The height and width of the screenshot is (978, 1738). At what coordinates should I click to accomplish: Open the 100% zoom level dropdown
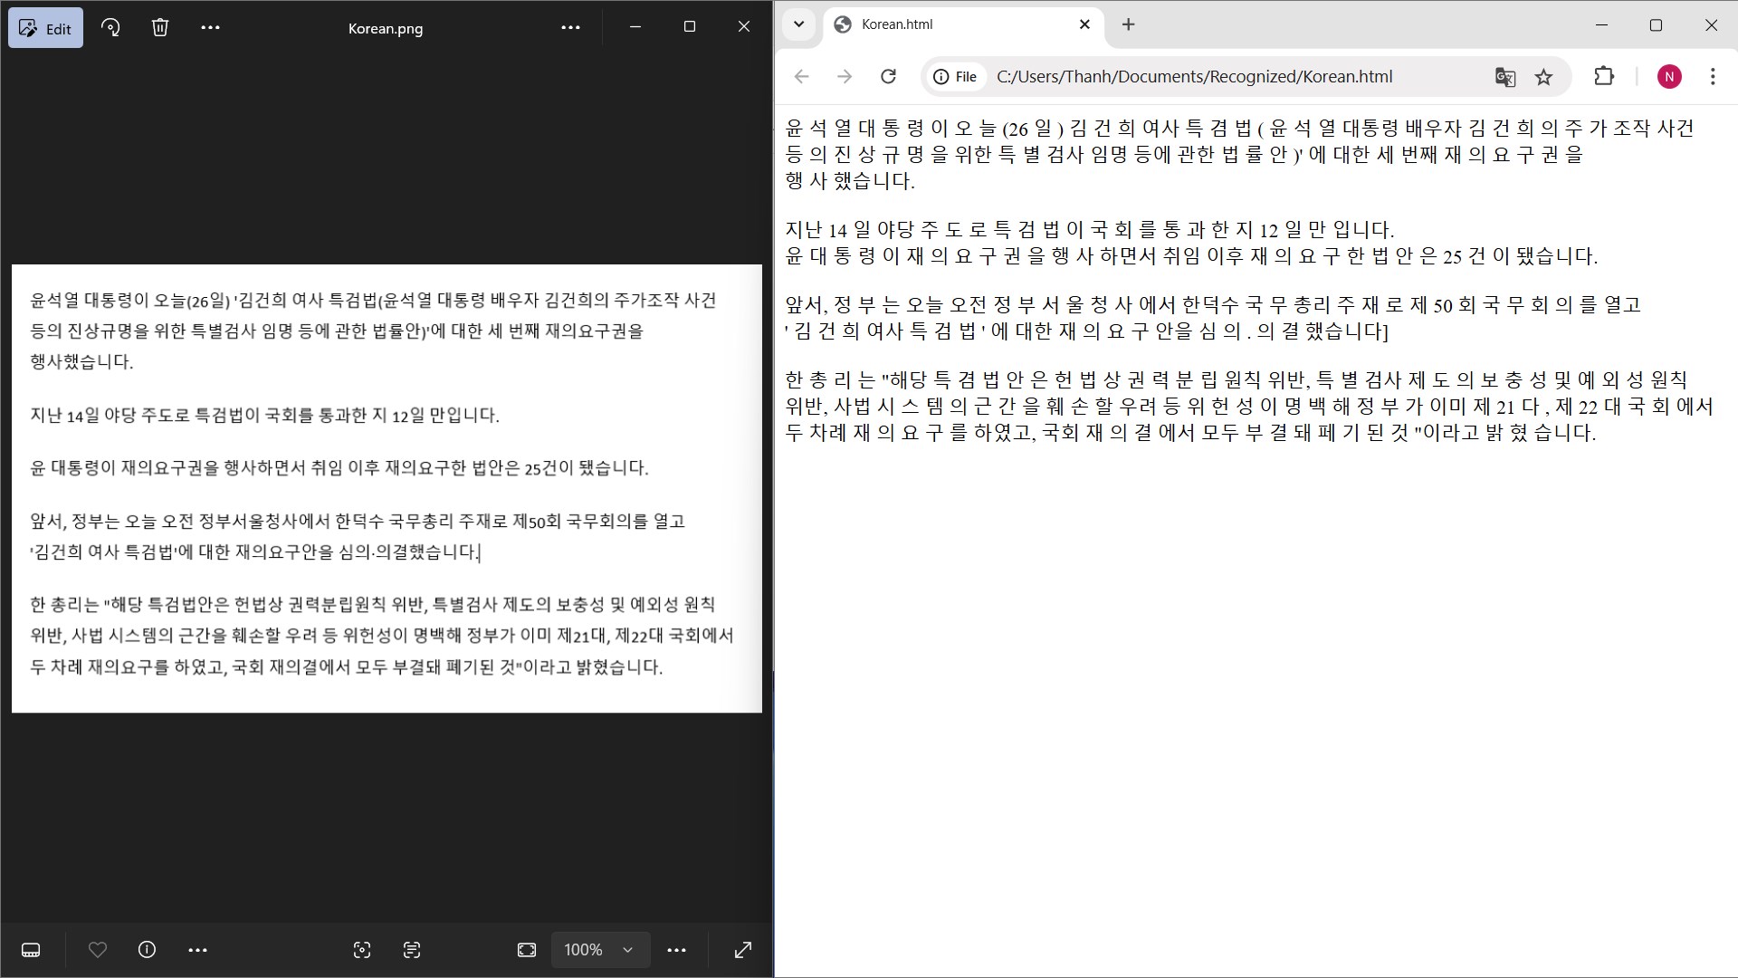[600, 950]
